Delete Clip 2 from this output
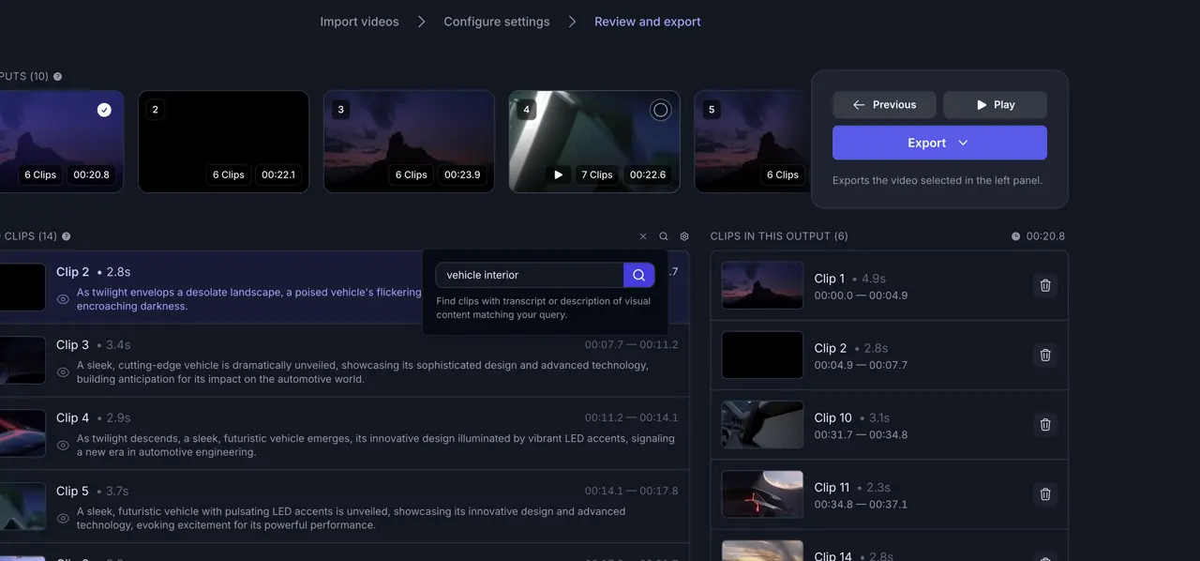The height and width of the screenshot is (561, 1200). (1045, 355)
